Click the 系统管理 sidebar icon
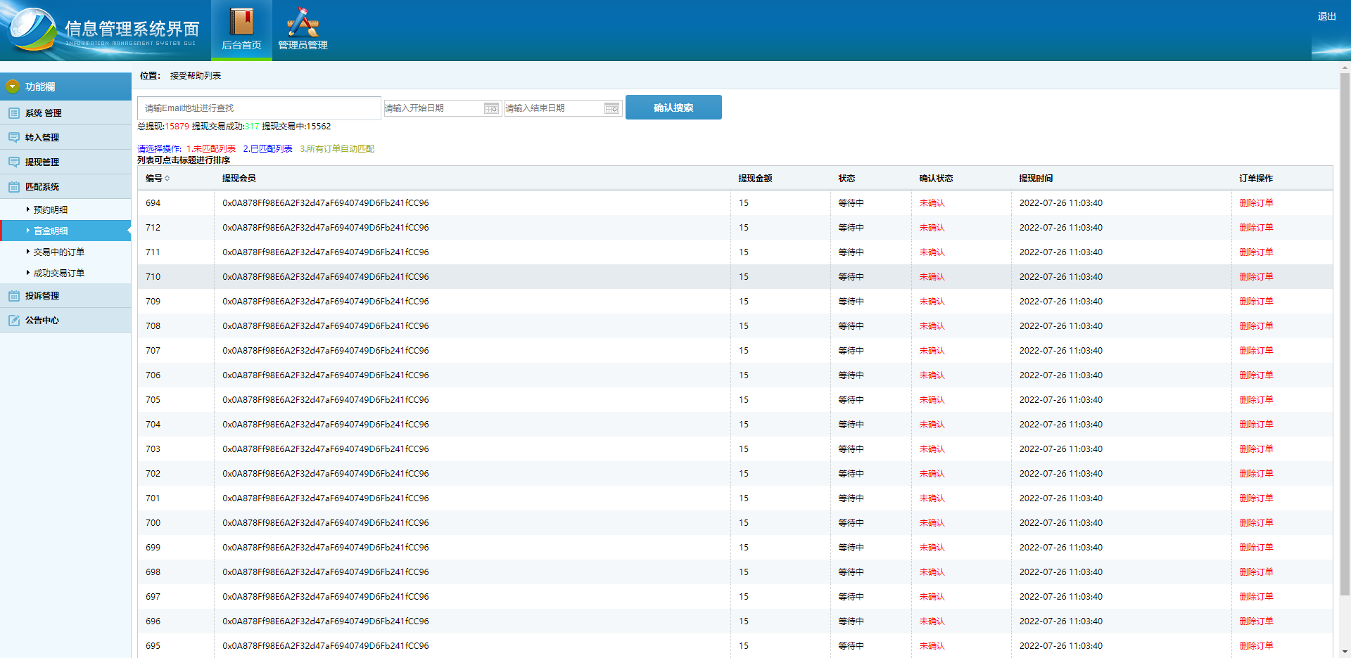Image resolution: width=1351 pixels, height=658 pixels. click(14, 113)
